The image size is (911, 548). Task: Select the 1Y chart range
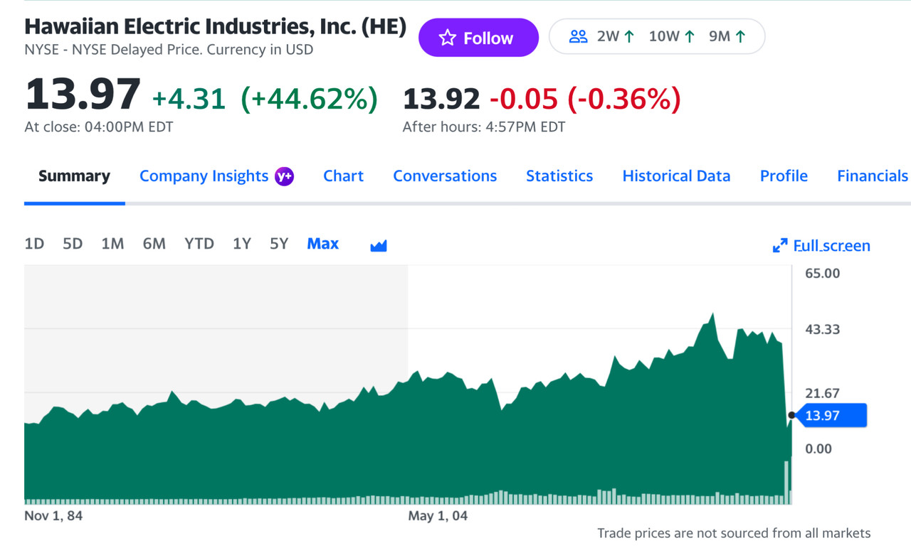(x=242, y=244)
